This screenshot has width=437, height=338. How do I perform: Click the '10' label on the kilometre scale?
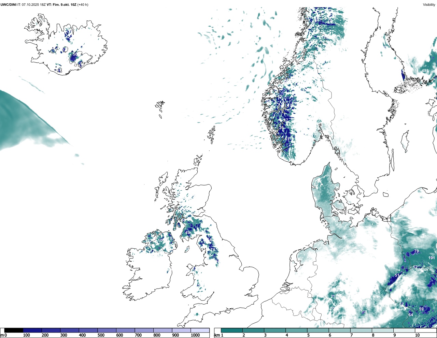[x=417, y=335]
